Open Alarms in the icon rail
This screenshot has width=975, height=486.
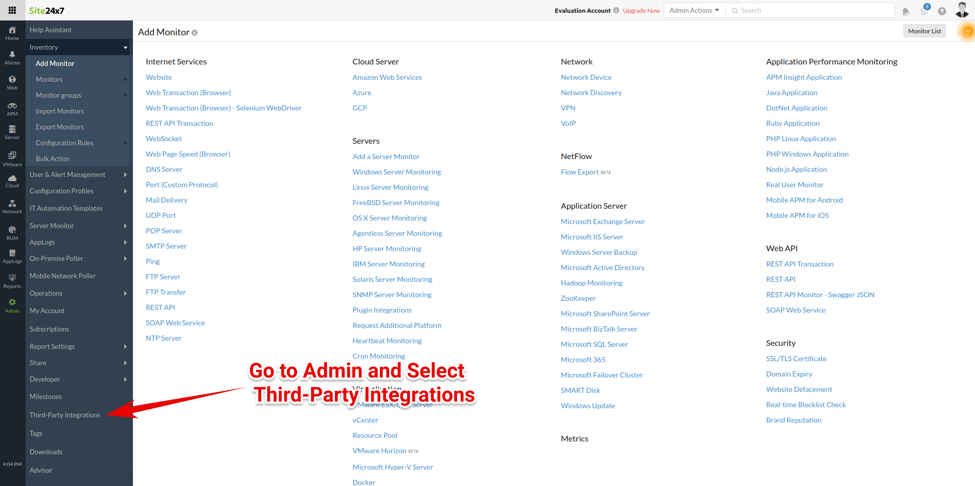click(x=12, y=58)
